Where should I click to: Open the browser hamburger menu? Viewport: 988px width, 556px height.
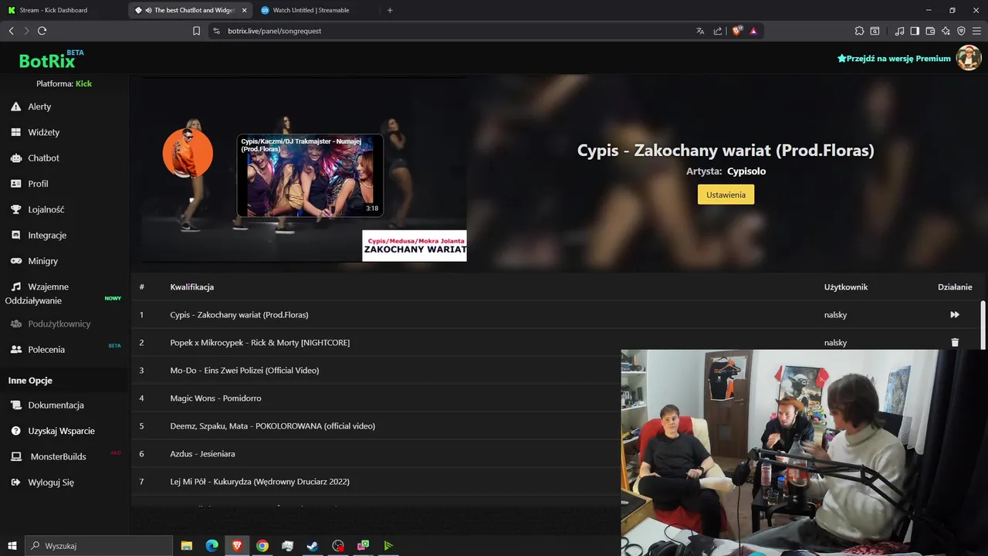tap(976, 31)
